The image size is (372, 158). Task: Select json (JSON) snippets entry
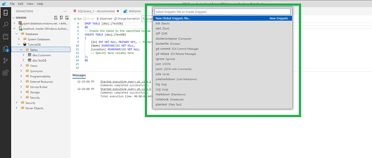[x=222, y=64]
